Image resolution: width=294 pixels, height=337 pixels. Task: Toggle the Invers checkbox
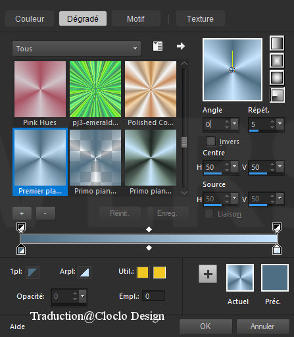(210, 141)
